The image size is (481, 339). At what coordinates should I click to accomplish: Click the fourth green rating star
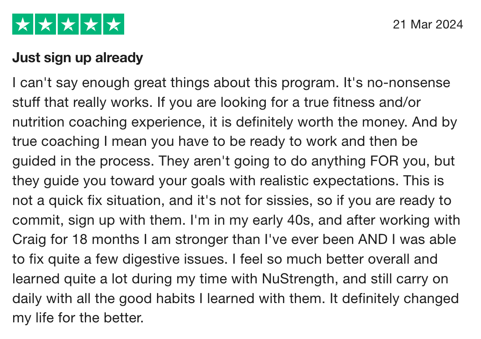click(91, 24)
